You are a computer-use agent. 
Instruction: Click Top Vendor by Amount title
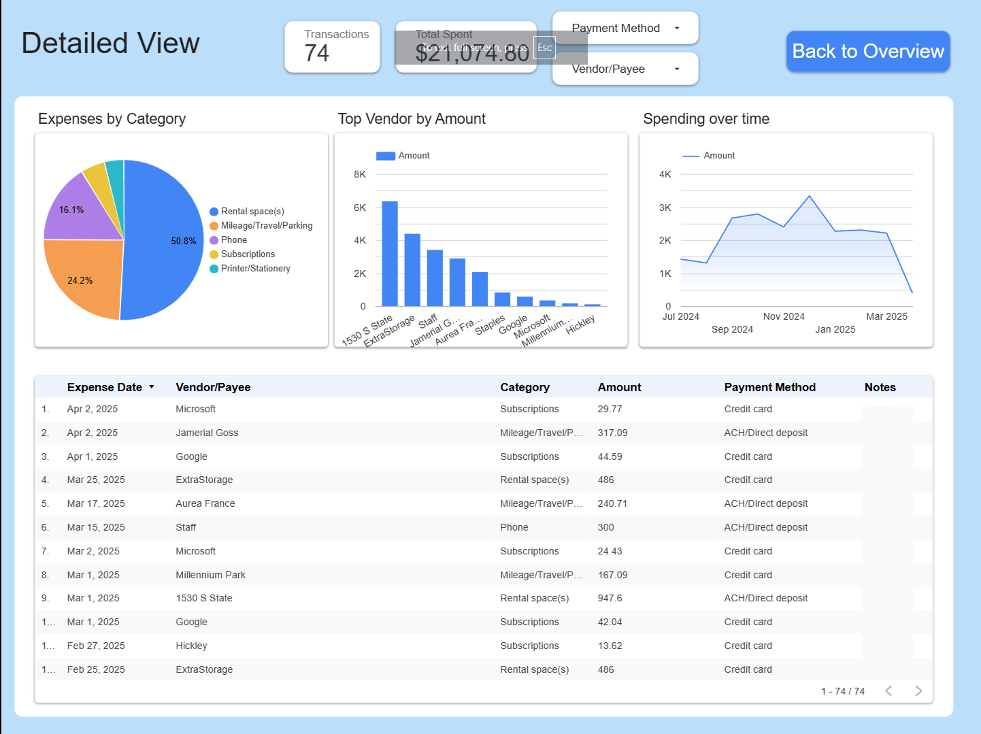coord(412,119)
